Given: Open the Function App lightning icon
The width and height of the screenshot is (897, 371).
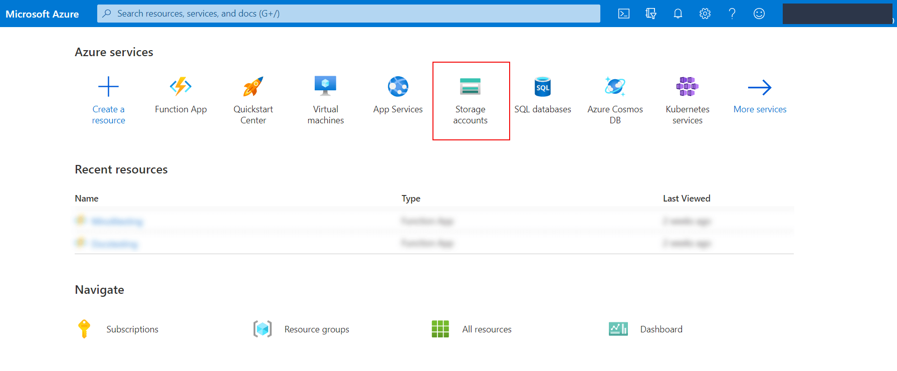Looking at the screenshot, I should pyautogui.click(x=181, y=87).
